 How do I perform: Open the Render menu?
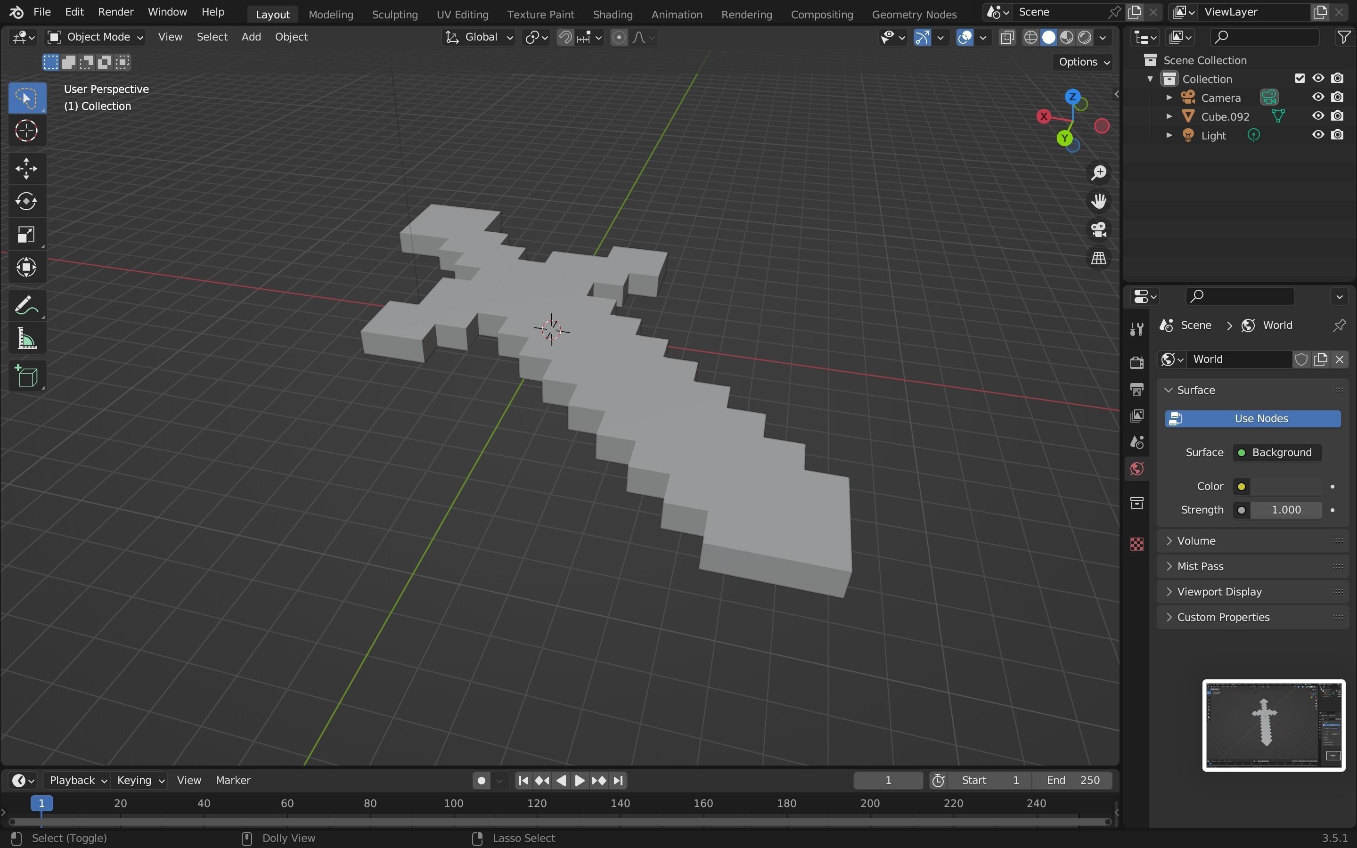pyautogui.click(x=115, y=12)
